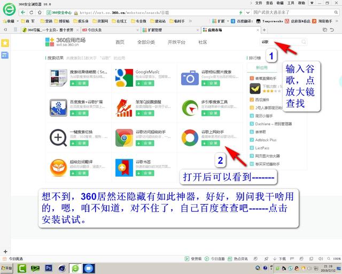Open the 帮助 menu
Image resolution: width=342 pixels, height=274 pixels.
coord(301,3)
